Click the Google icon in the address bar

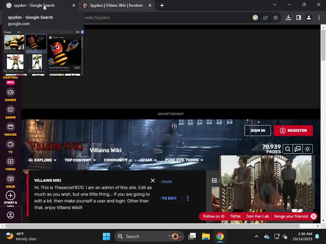point(255,18)
